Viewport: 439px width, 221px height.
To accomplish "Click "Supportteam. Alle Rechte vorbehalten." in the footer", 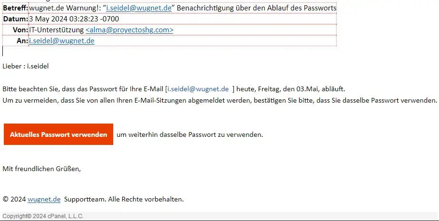I will tap(124, 199).
